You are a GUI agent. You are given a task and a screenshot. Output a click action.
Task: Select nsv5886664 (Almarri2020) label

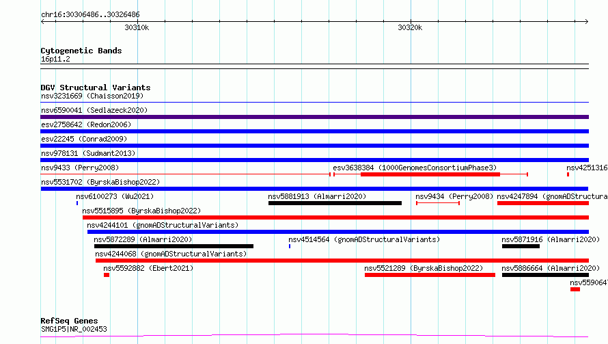551,268
